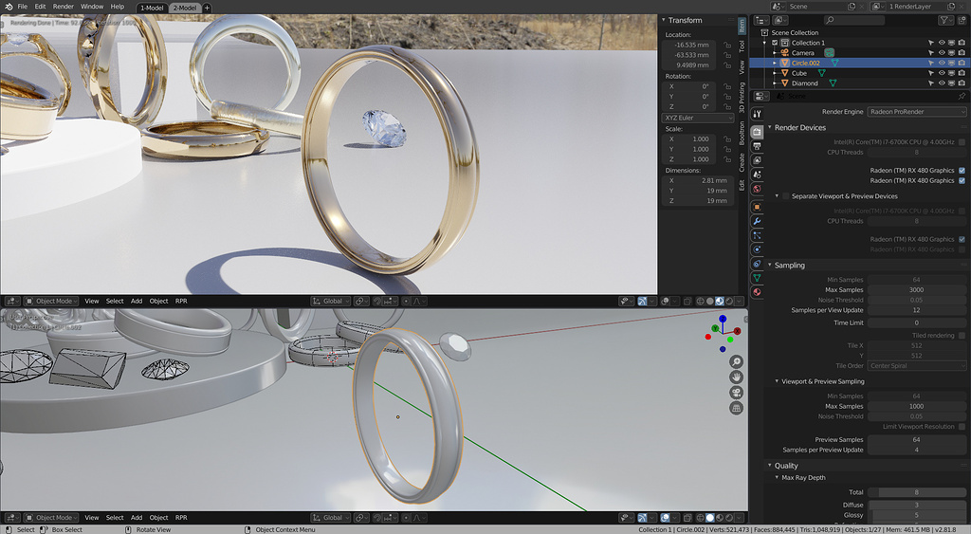Image resolution: width=971 pixels, height=534 pixels.
Task: Toggle perspective/orthographic grid icon in lower viewport
Action: pos(736,408)
